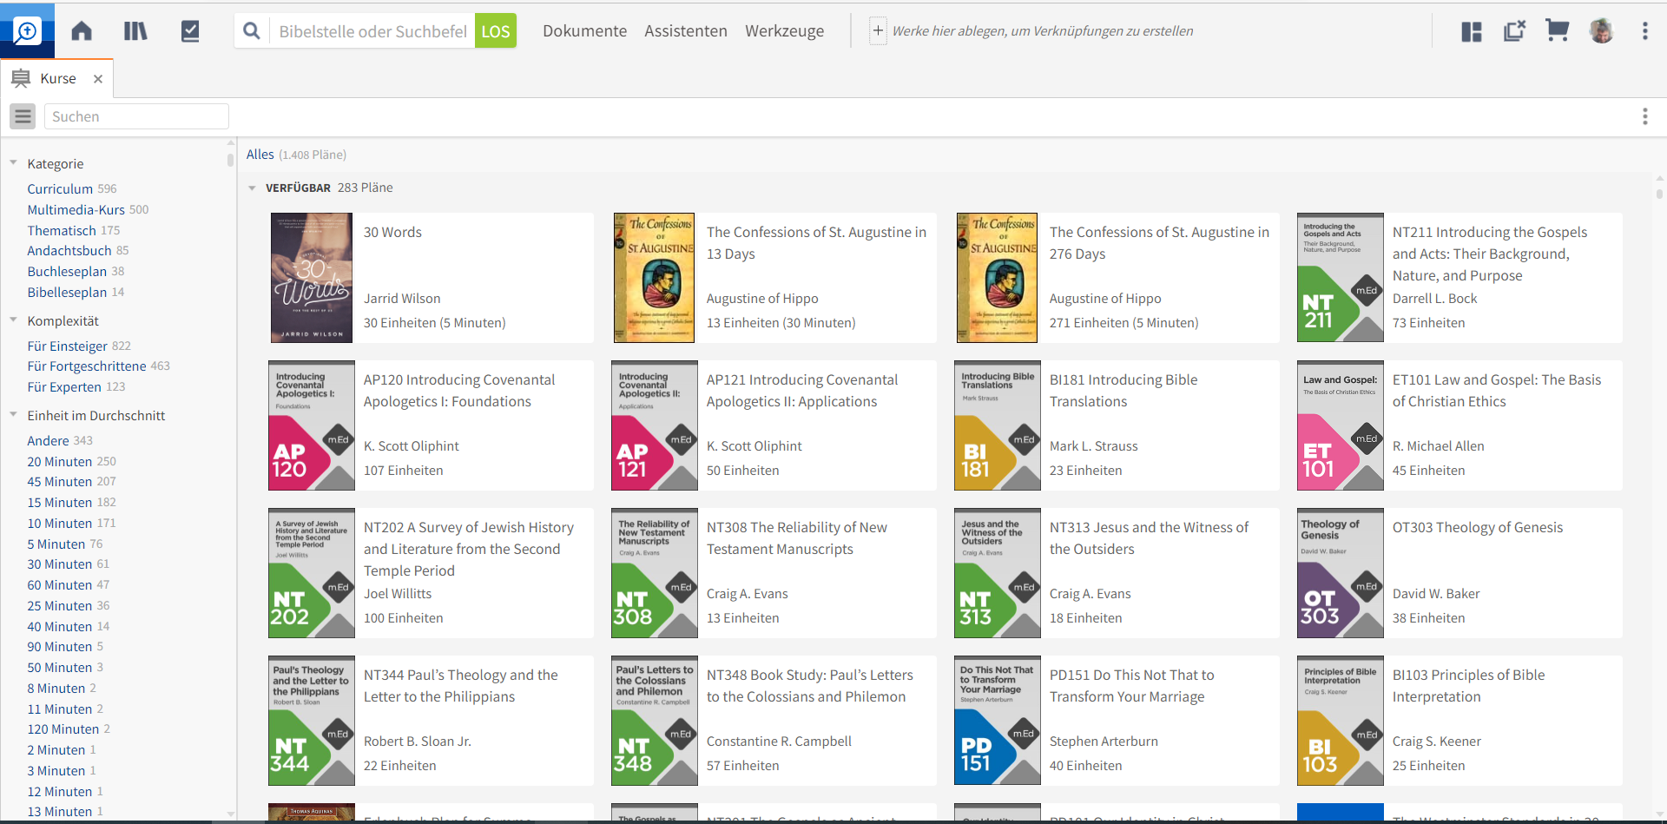Image resolution: width=1667 pixels, height=824 pixels.
Task: Go to the Home dashboard icon
Action: 82,31
